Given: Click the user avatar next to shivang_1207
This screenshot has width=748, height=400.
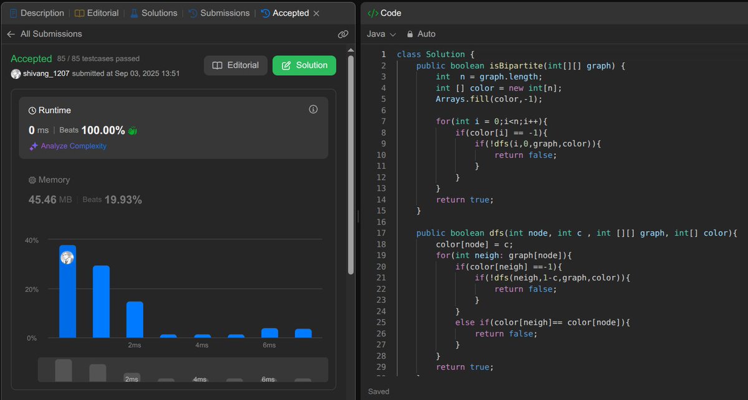Looking at the screenshot, I should point(16,73).
